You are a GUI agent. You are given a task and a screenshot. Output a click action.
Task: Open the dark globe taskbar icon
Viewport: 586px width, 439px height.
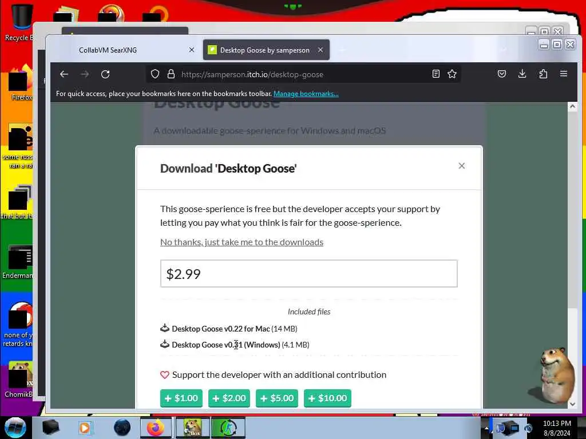click(122, 428)
